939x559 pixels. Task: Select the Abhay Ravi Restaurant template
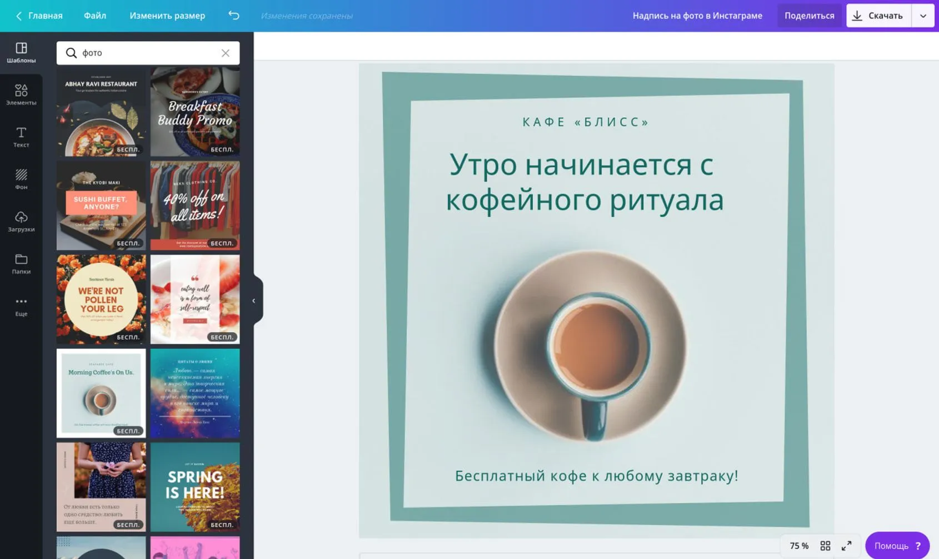point(101,112)
